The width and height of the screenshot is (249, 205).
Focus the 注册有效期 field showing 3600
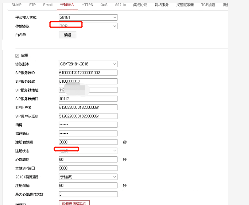click(x=88, y=142)
